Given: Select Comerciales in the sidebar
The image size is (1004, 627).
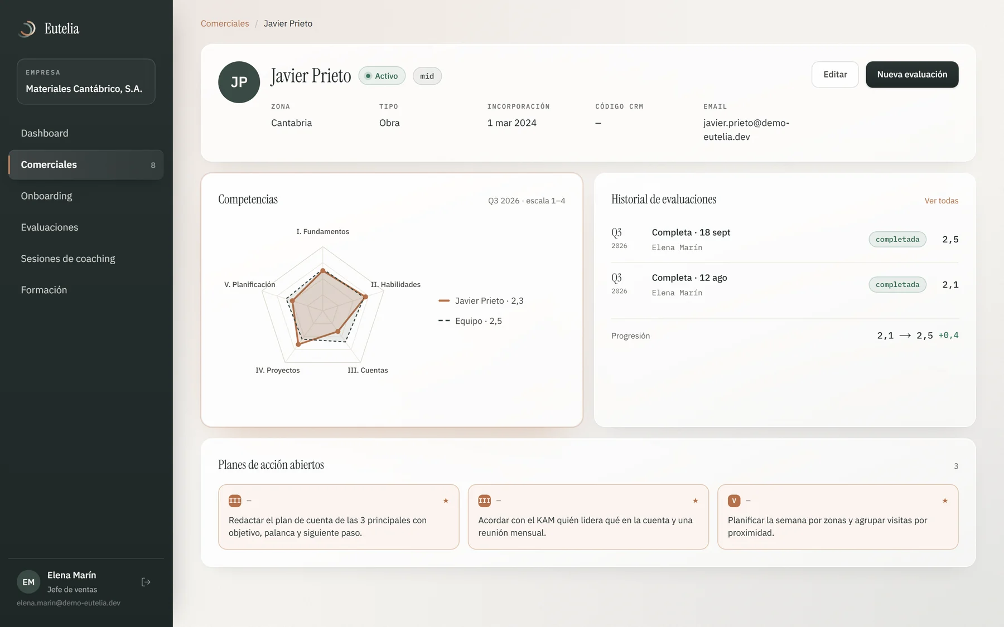Looking at the screenshot, I should 86,164.
